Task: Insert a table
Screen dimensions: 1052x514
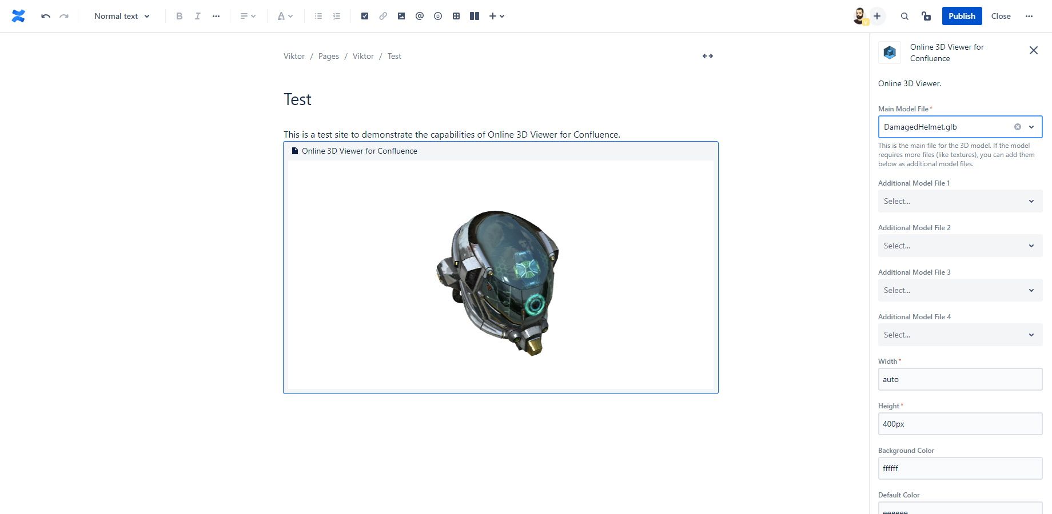Action: click(456, 16)
